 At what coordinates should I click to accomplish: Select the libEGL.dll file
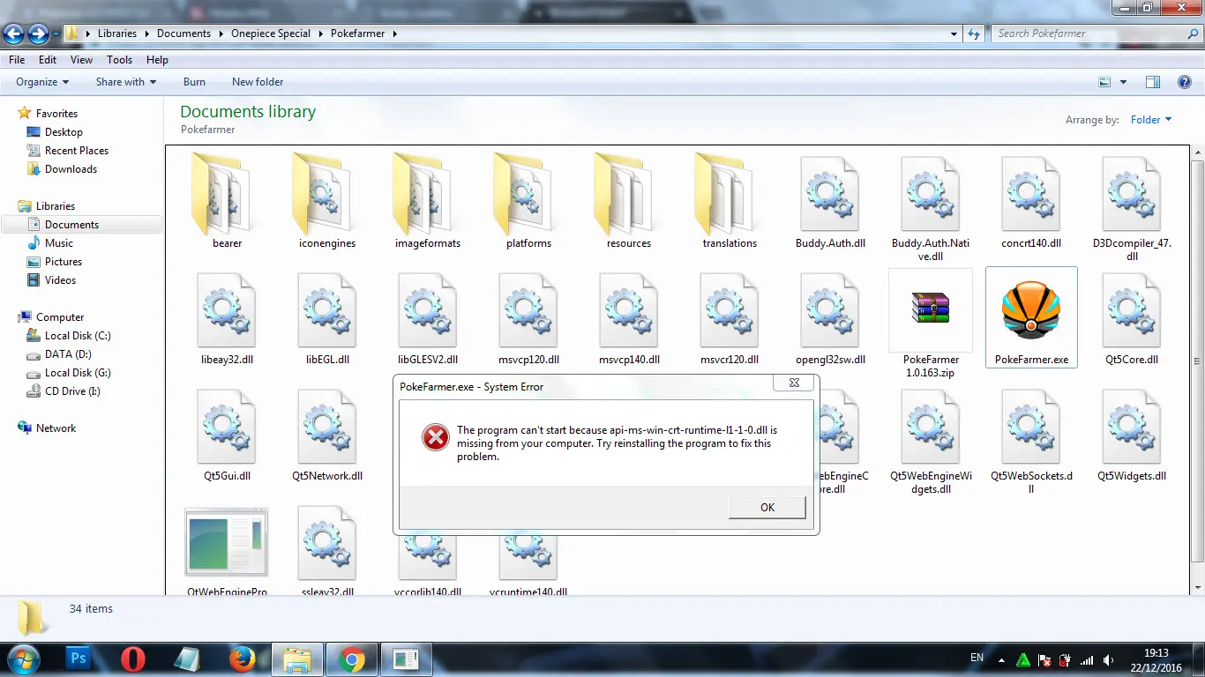coord(327,319)
